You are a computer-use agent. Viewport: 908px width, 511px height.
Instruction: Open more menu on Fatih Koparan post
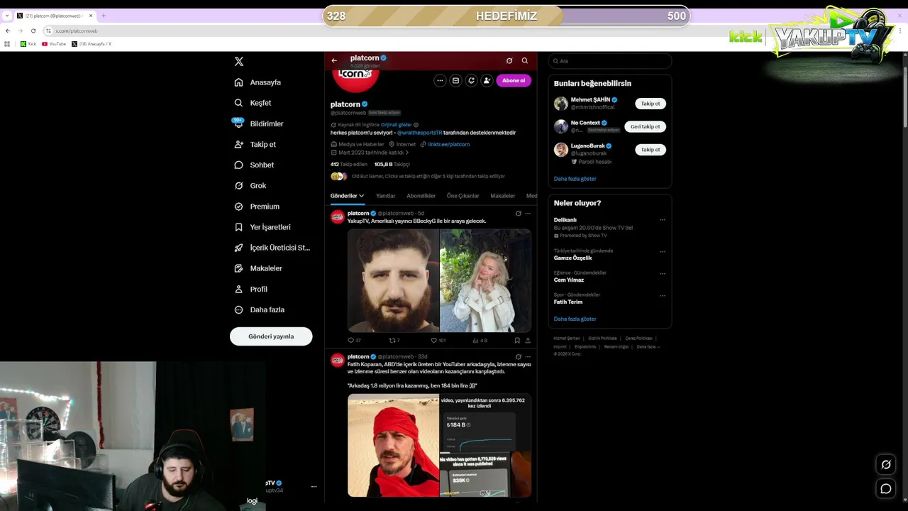tap(528, 357)
